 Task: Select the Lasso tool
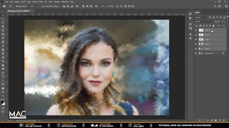pos(3,23)
